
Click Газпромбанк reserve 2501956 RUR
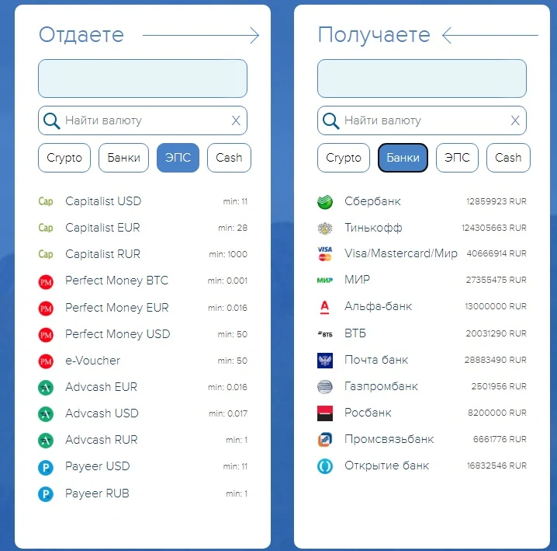tap(499, 386)
